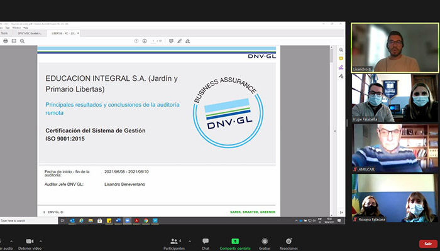
Task: Click the email envelope icon in the PDF toolbar
Action: [13, 41]
